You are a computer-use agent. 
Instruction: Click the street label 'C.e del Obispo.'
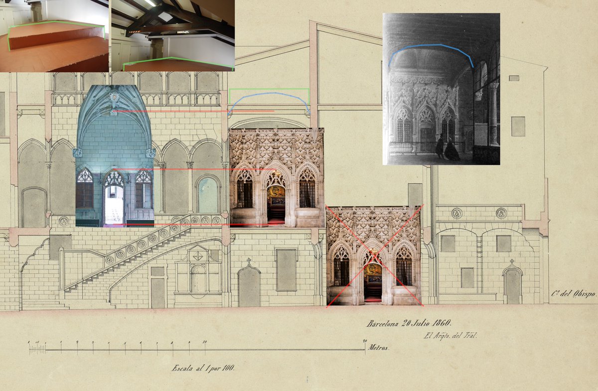(x=574, y=294)
